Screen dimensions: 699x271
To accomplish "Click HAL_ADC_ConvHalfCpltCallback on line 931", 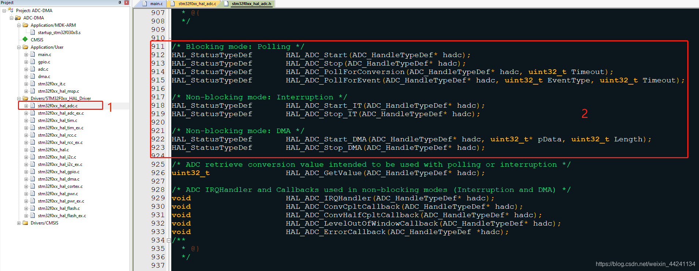I will 352,215.
